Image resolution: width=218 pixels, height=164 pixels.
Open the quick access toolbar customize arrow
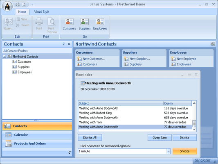32,5
